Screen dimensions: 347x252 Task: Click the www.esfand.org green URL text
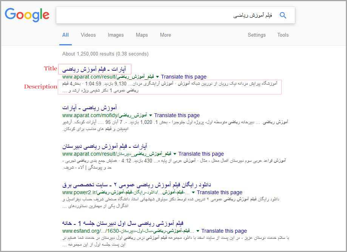coord(128,231)
